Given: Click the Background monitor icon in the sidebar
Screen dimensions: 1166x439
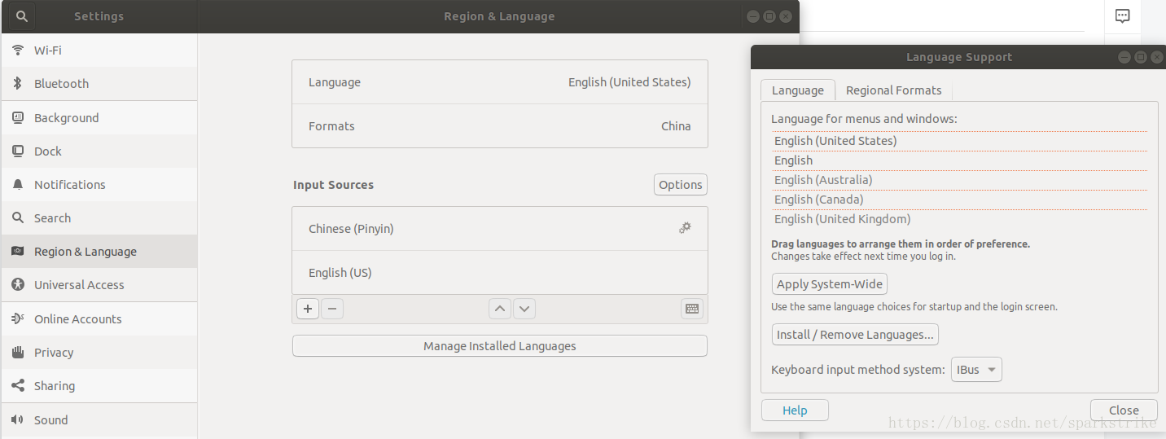Looking at the screenshot, I should pos(18,117).
